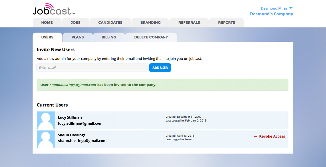The height and width of the screenshot is (167, 326).
Task: Open the Branding tab
Action: pyautogui.click(x=150, y=23)
